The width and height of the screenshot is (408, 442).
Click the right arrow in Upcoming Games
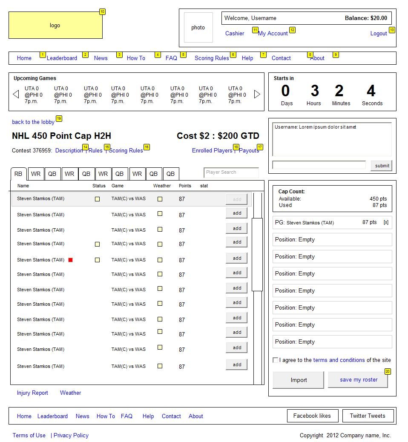257,94
